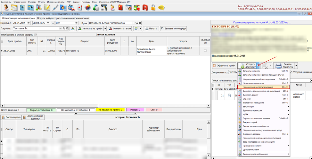Open the Отчеты menu
This screenshot has height=159, width=312.
[x=42, y=2]
